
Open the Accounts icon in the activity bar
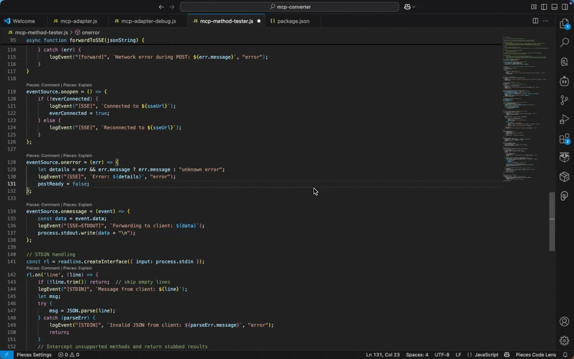tap(564, 321)
